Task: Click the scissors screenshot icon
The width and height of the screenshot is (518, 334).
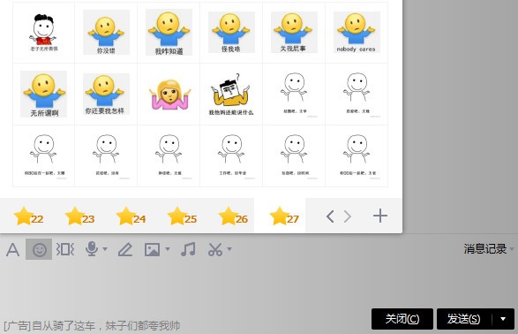Action: pos(215,249)
